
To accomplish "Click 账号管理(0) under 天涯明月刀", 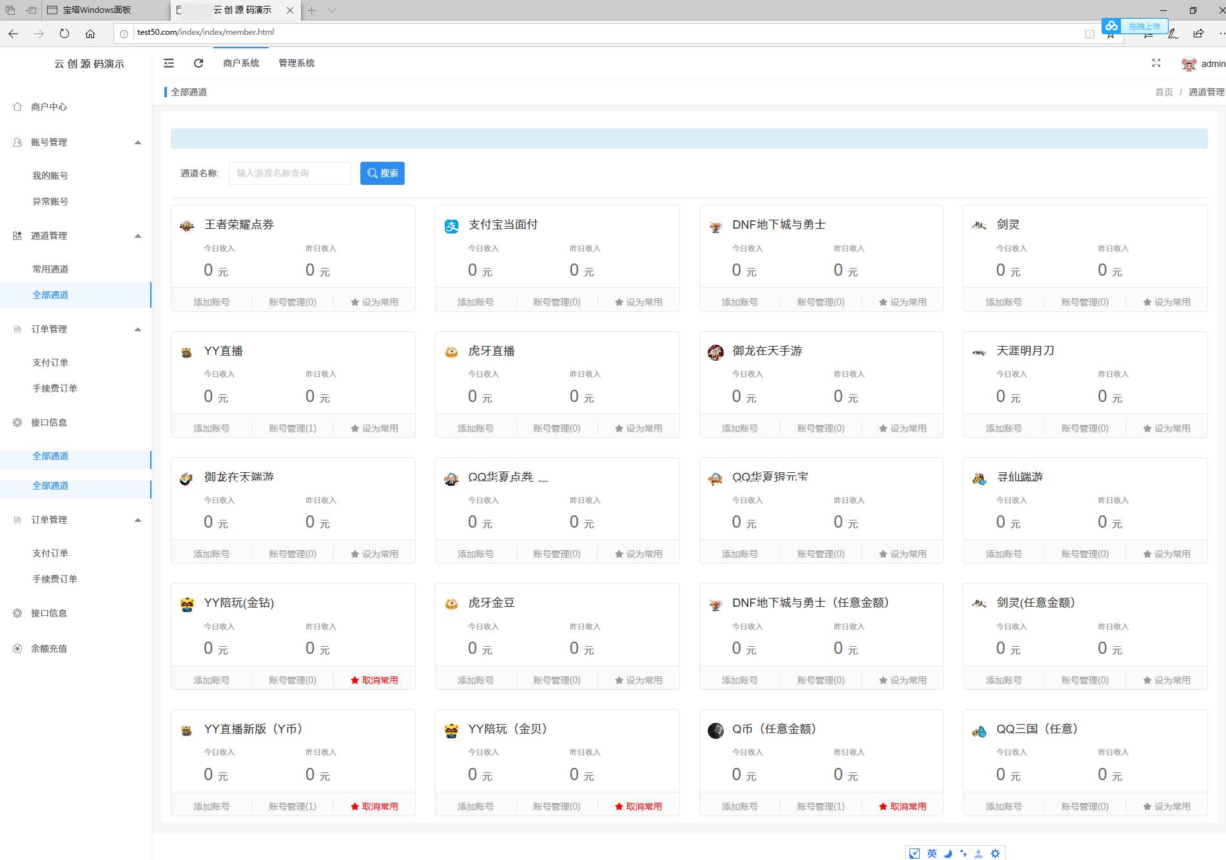I will tap(1085, 428).
